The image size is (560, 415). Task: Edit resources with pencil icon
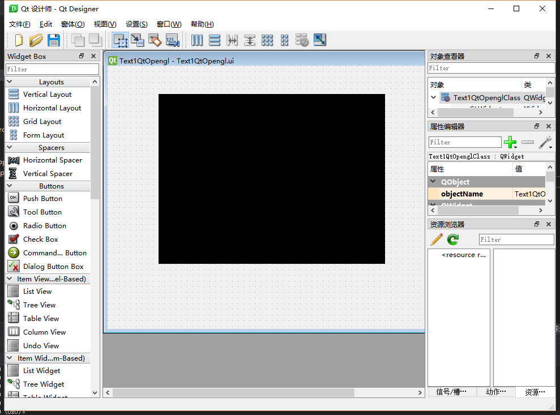pos(437,239)
